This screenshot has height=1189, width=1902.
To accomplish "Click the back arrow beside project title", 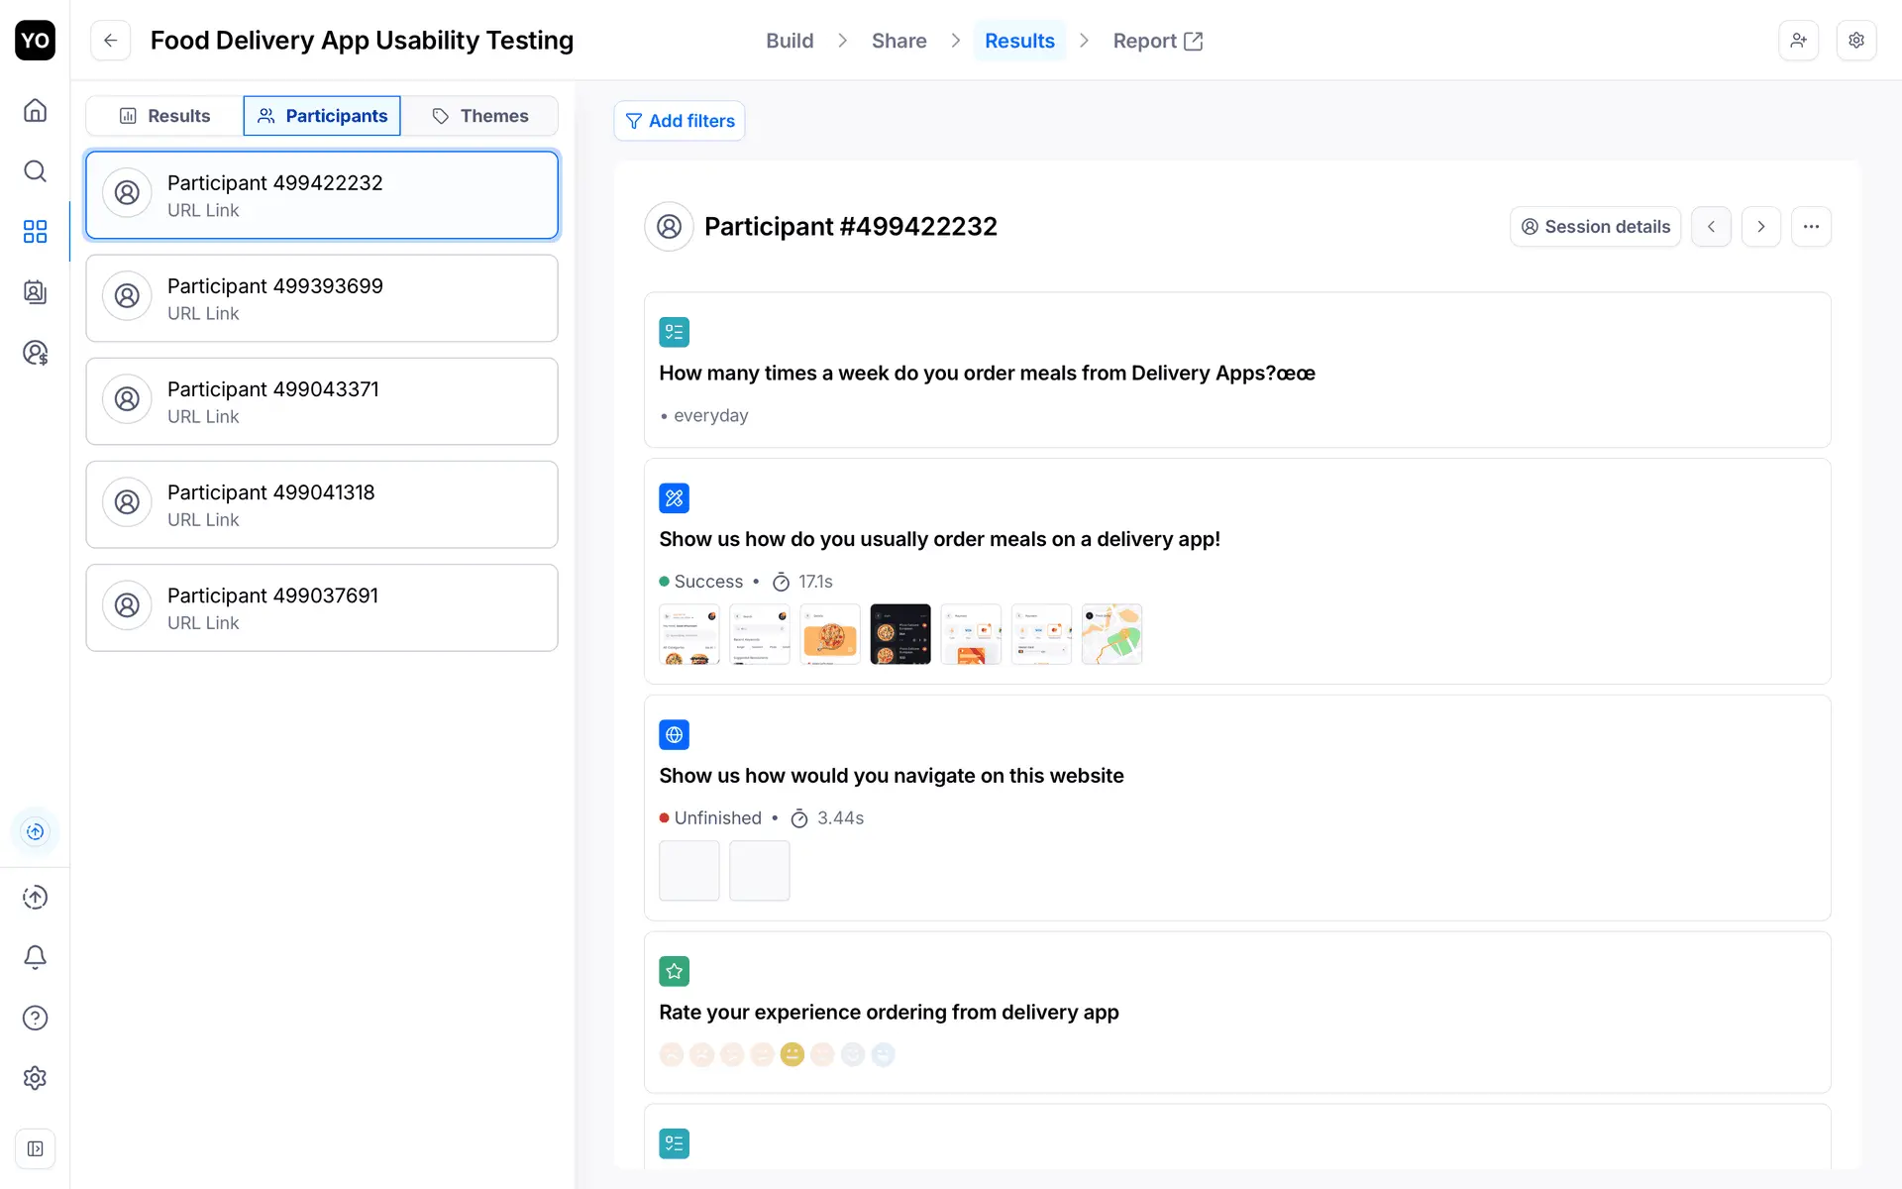I will click(x=111, y=41).
